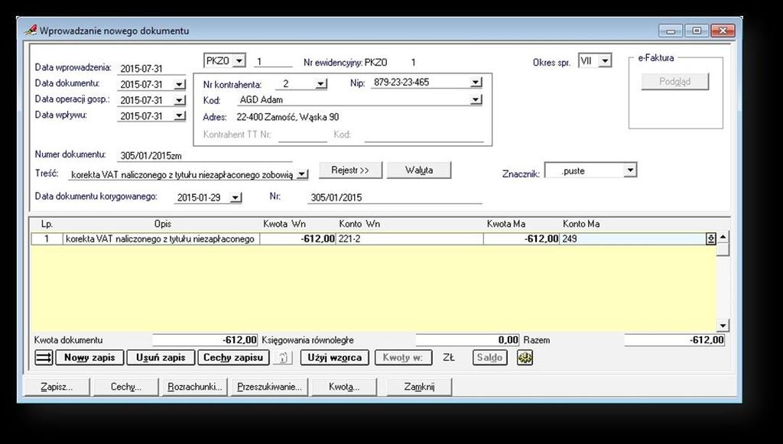Select the Kwota Wn cell -612,00
This screenshot has height=444, width=783.
click(x=298, y=239)
